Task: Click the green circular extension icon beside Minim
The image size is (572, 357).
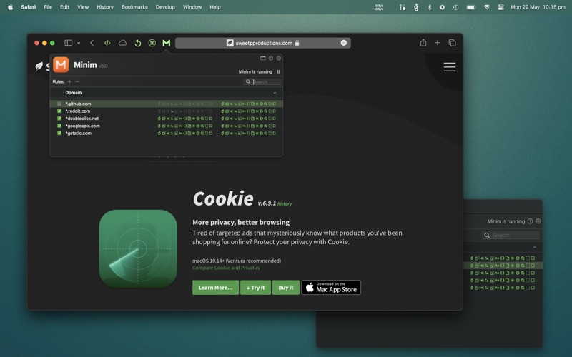Action: point(152,43)
